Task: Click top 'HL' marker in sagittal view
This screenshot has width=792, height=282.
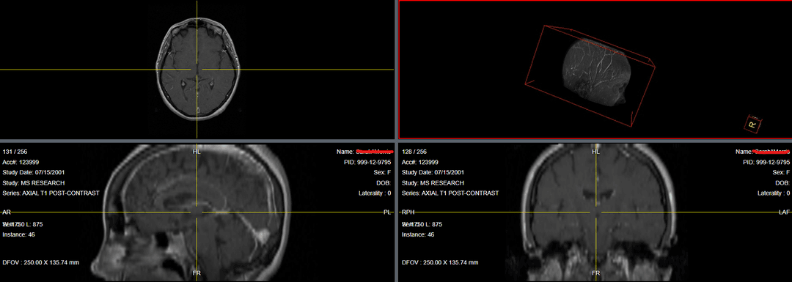Action: click(197, 152)
